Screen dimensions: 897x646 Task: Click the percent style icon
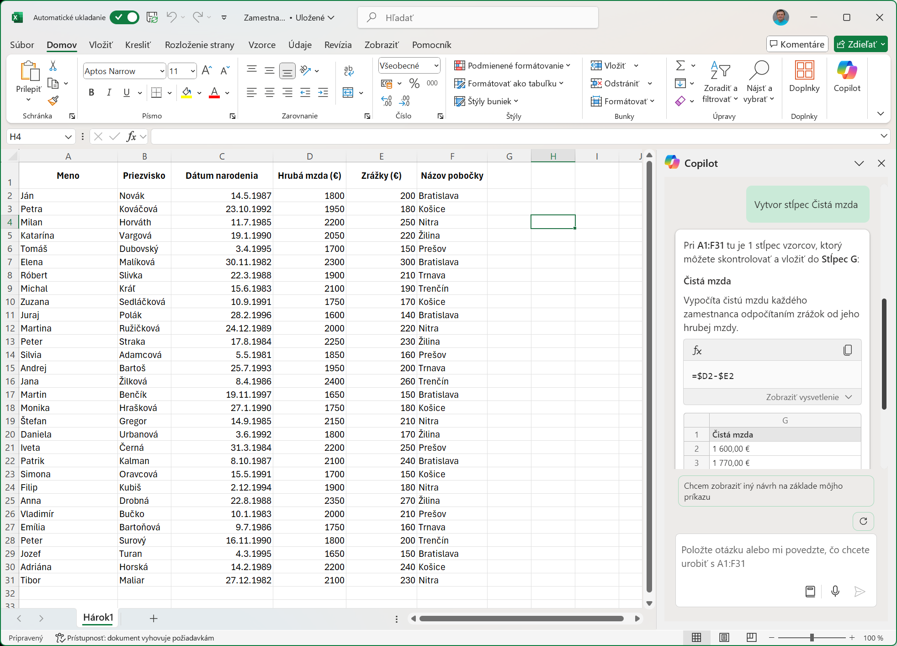[x=414, y=83]
